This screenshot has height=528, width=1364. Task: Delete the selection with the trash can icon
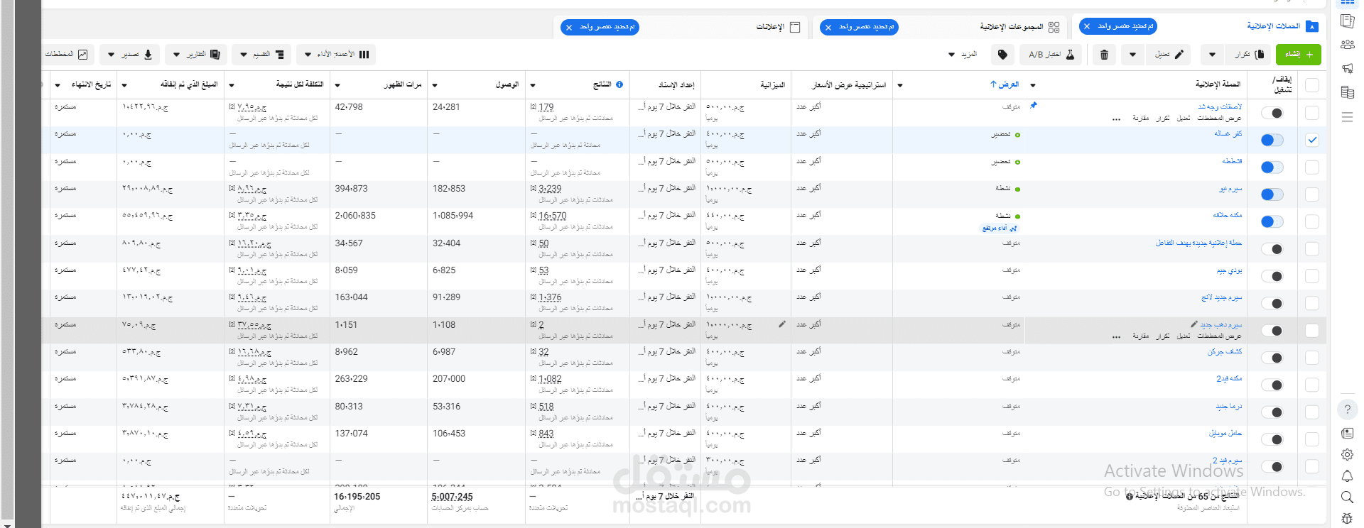coord(1104,55)
